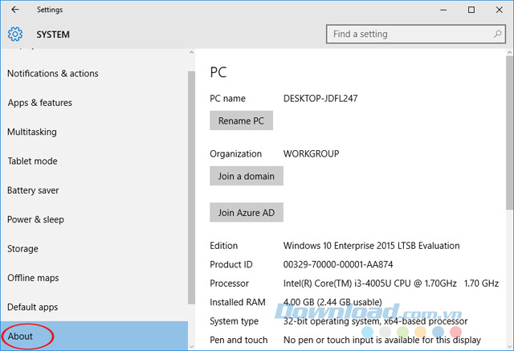Click the Join a domain button
This screenshot has width=514, height=351.
pyautogui.click(x=247, y=176)
